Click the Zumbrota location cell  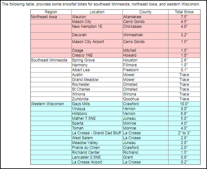[97, 99]
